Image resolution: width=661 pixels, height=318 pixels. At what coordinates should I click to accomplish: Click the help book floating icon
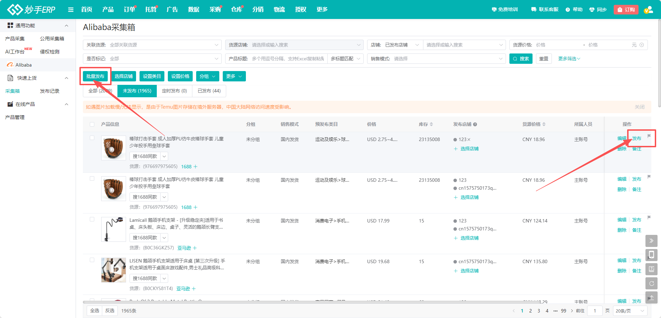click(651, 269)
